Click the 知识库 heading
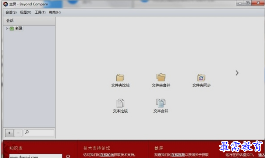 16,148
